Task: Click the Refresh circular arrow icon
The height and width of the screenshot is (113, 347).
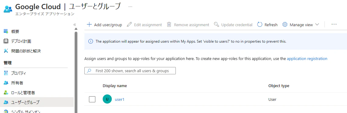Action: pyautogui.click(x=260, y=25)
